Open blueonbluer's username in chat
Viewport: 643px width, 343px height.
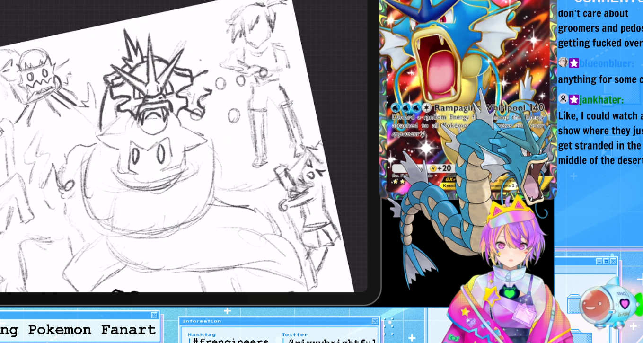607,63
